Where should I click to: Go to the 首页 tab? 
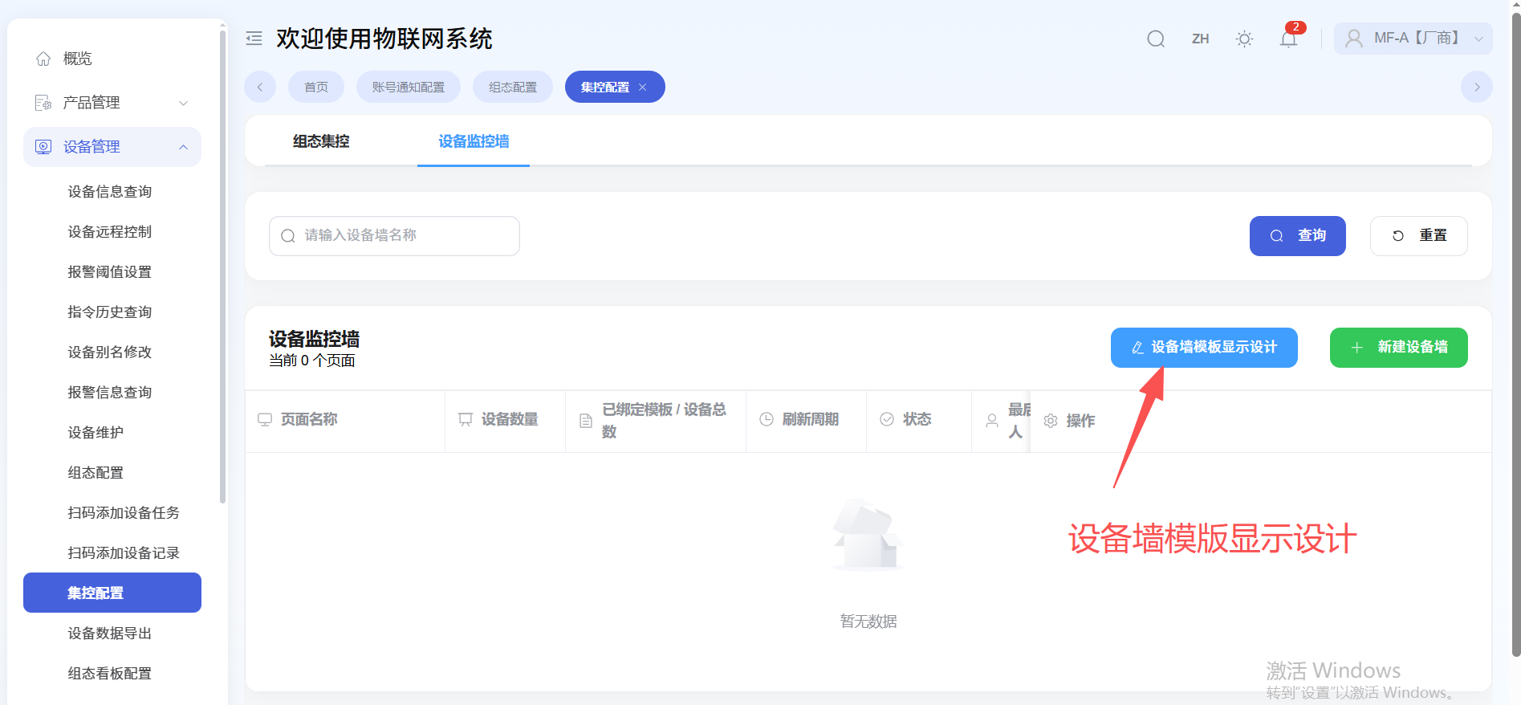pos(316,87)
